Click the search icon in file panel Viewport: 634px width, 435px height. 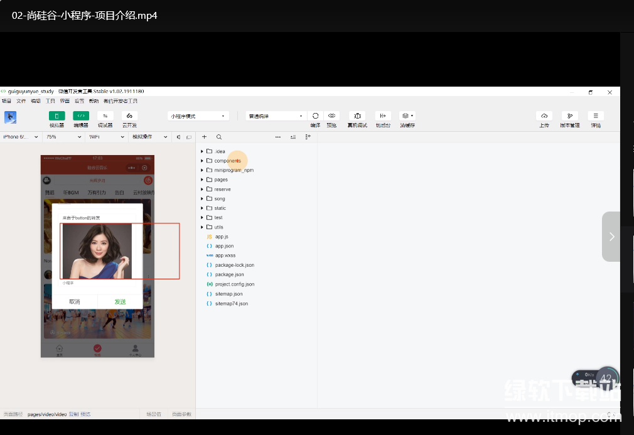pyautogui.click(x=218, y=137)
